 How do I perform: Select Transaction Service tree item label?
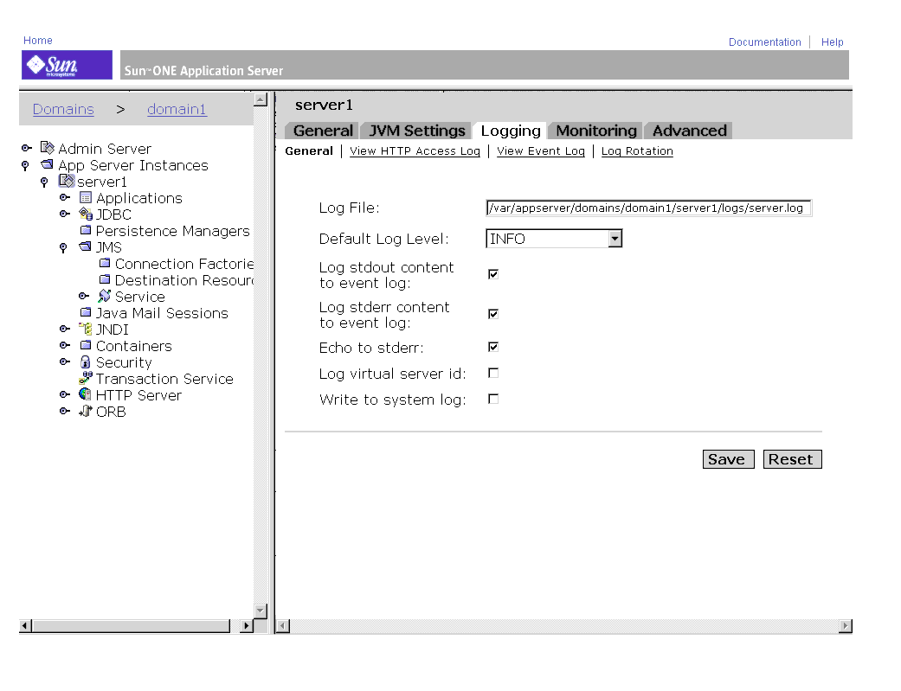tap(164, 379)
